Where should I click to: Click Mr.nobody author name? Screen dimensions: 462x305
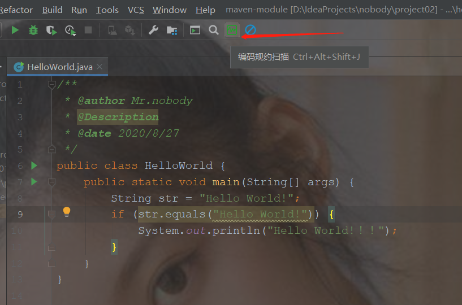[x=162, y=101]
